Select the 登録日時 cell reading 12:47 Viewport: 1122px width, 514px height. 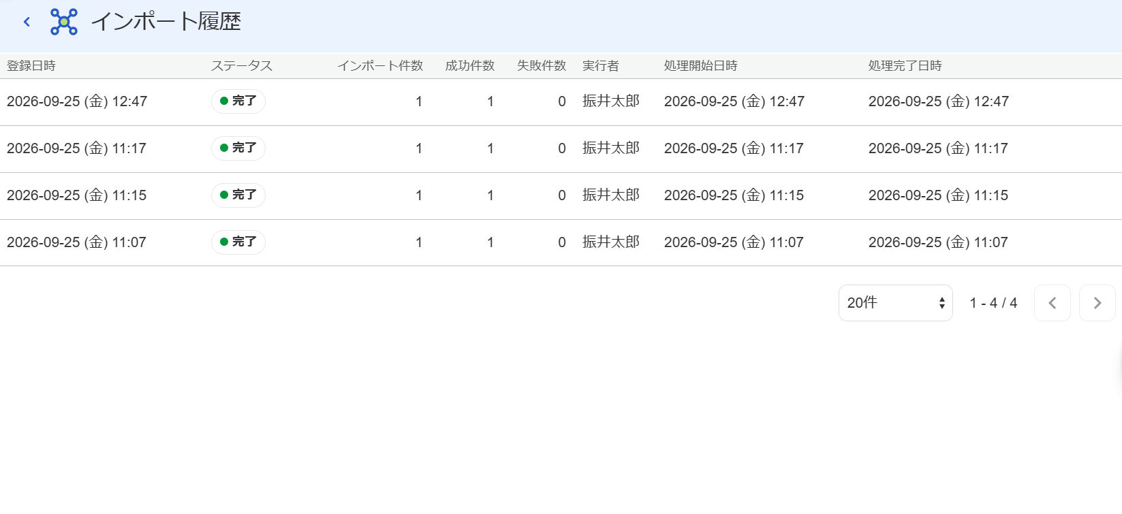tap(77, 101)
